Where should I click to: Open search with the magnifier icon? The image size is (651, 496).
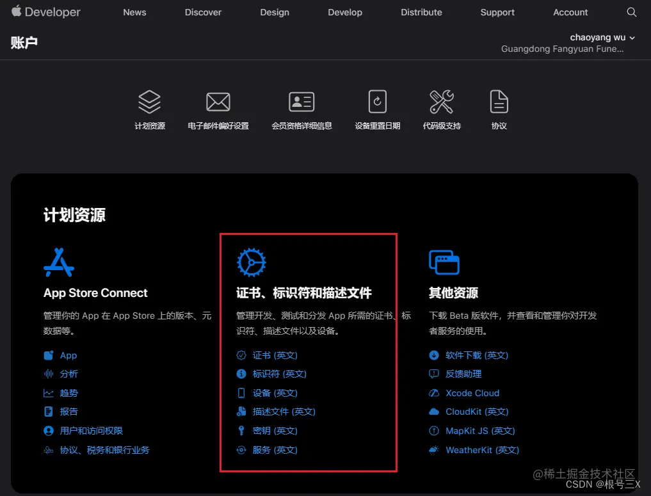point(632,12)
